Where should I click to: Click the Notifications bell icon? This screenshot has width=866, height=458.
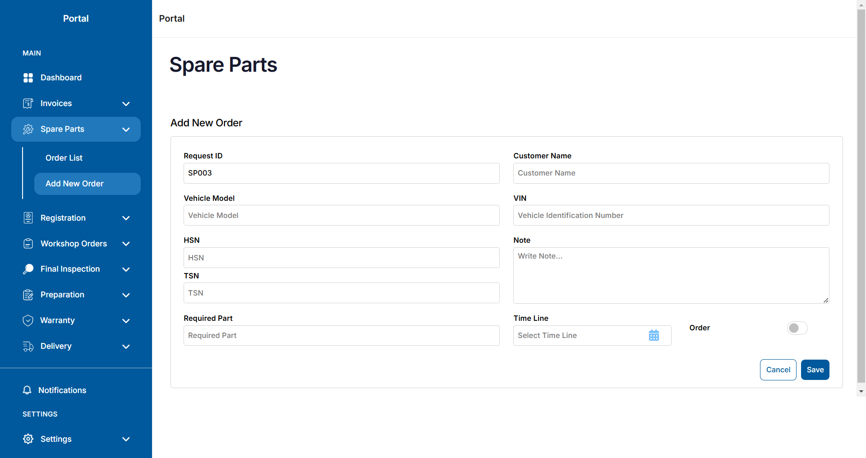pos(27,390)
